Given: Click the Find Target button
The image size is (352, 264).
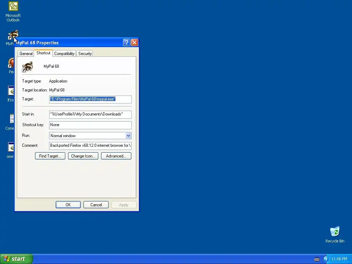Looking at the screenshot, I should [50, 156].
